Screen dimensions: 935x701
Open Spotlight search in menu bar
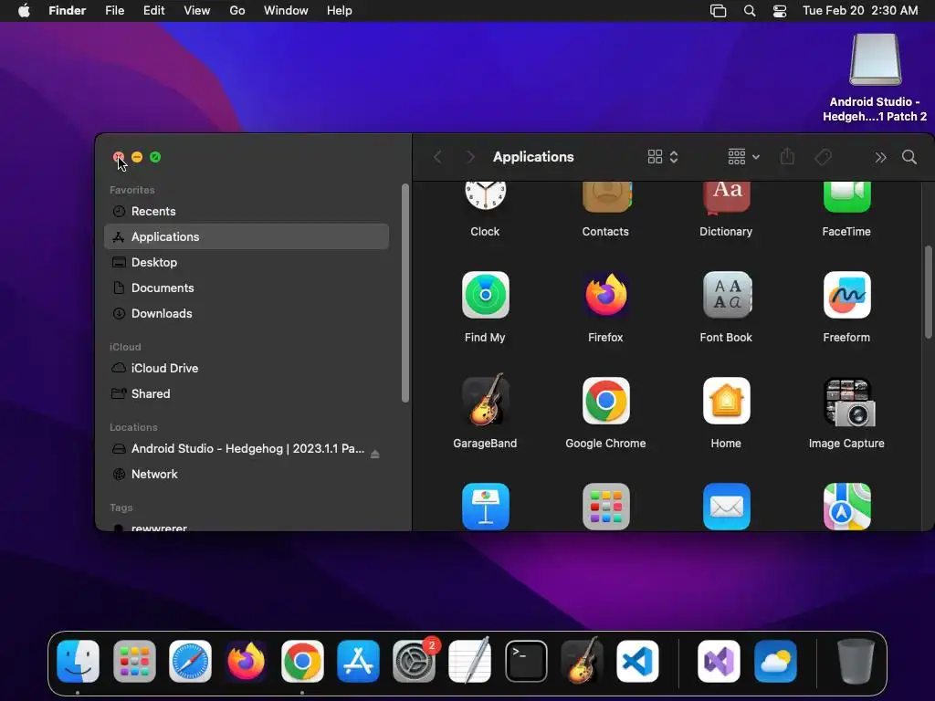click(x=750, y=11)
